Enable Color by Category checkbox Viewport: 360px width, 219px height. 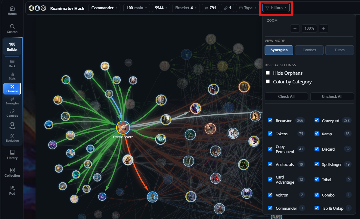point(268,82)
